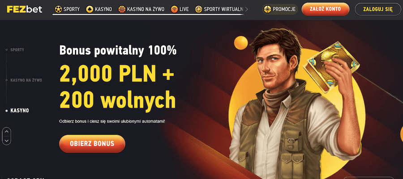403x179 pixels.
Task: Click the Sporty Wirtualne icon
Action: [x=199, y=9]
